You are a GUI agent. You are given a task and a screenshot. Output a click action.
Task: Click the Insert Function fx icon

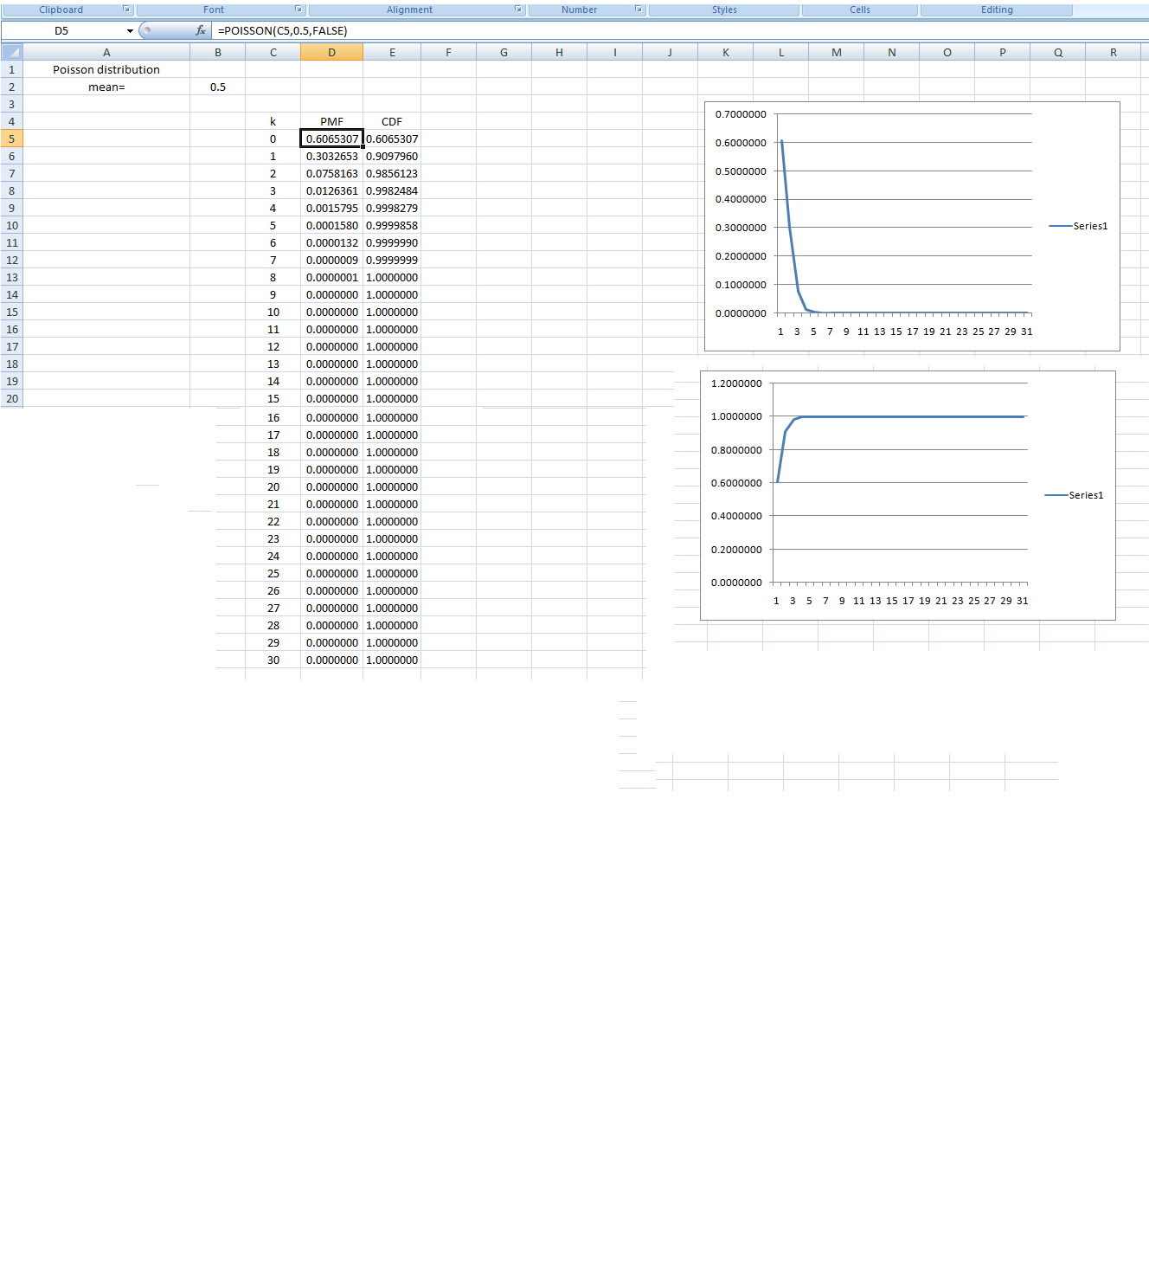coord(201,30)
